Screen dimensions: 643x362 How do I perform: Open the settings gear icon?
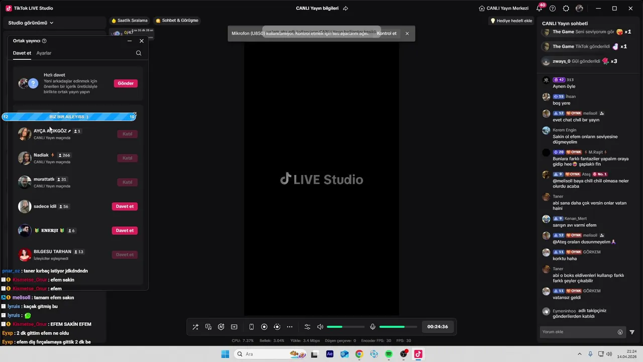566,9
